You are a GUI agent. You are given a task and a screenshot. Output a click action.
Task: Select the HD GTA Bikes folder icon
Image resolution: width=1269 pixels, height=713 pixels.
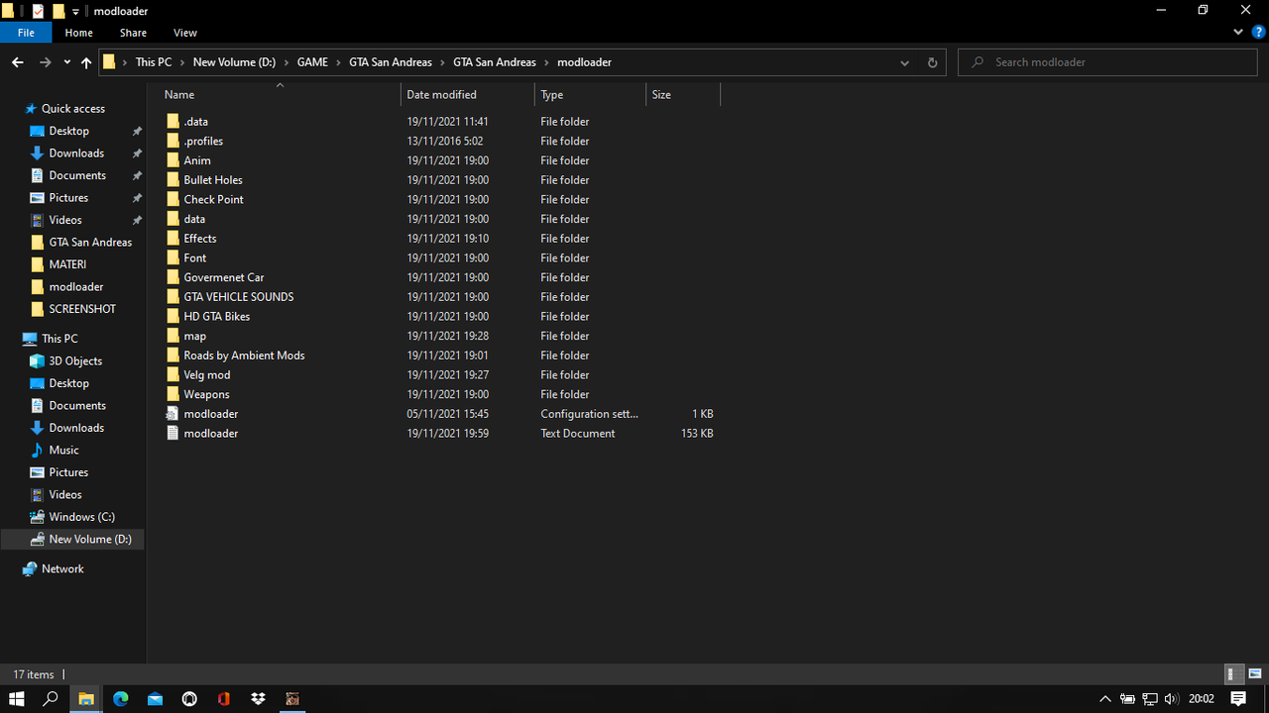(x=173, y=317)
